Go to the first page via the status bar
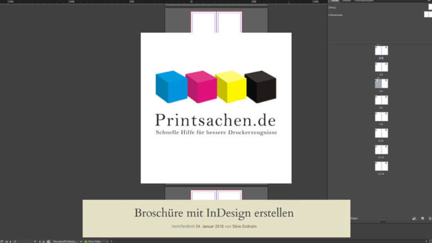 coord(6,241)
